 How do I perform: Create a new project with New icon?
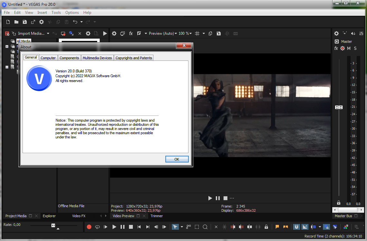click(x=8, y=22)
